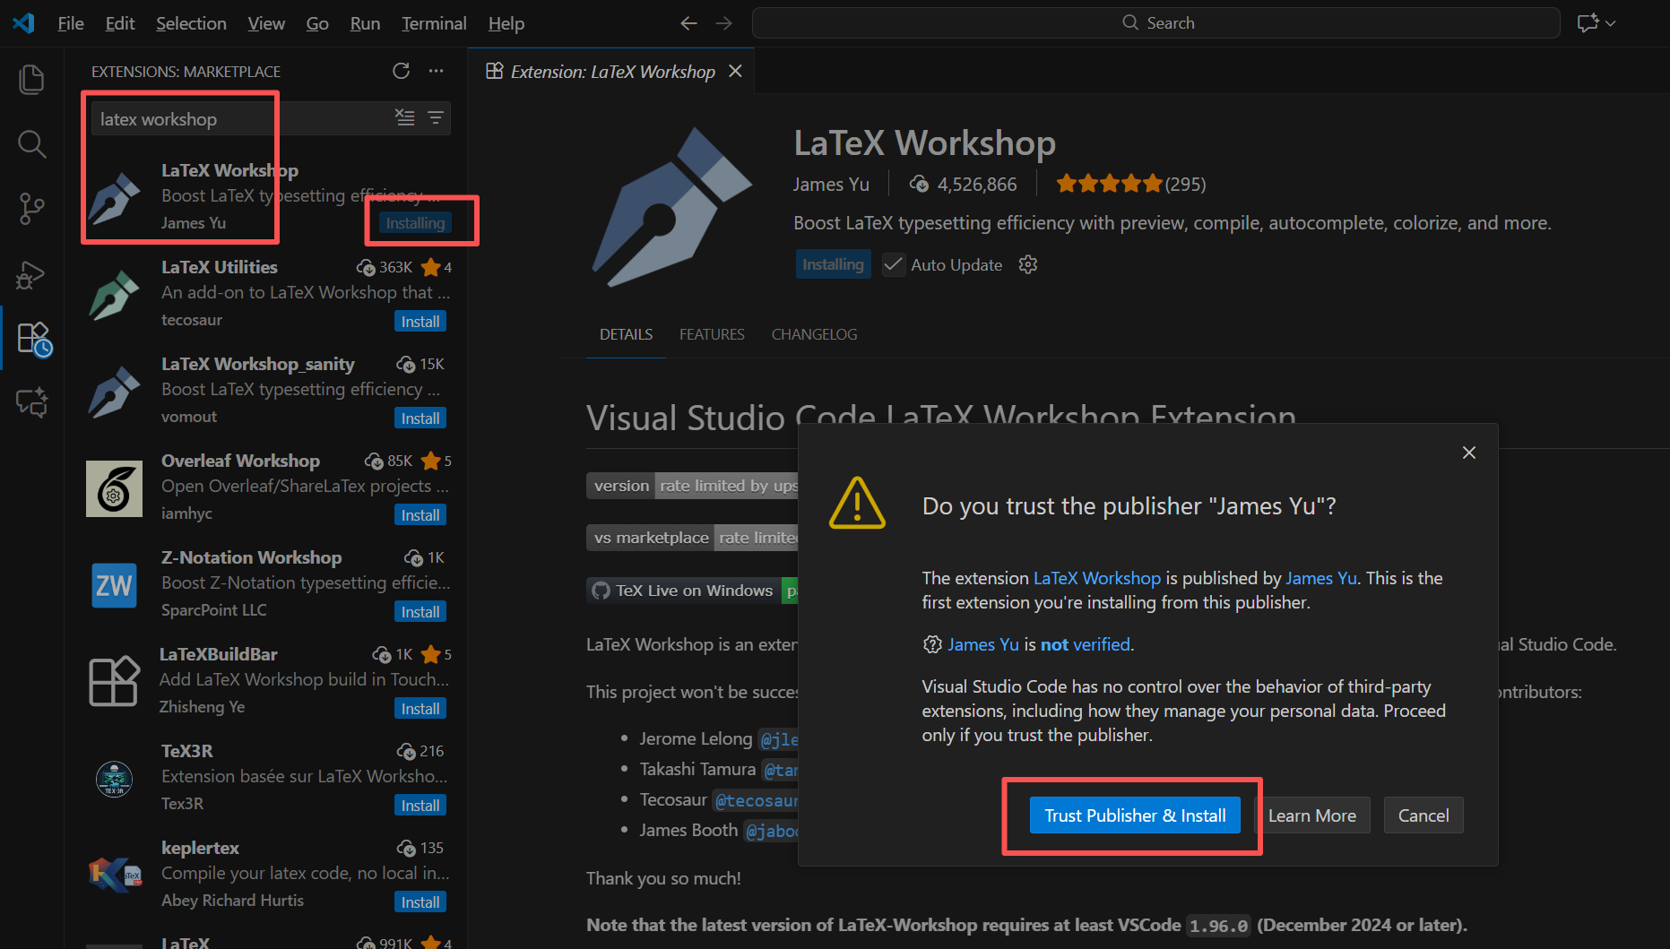Image resolution: width=1670 pixels, height=949 pixels.
Task: Open the star rating (295) reviews
Action: [1131, 184]
